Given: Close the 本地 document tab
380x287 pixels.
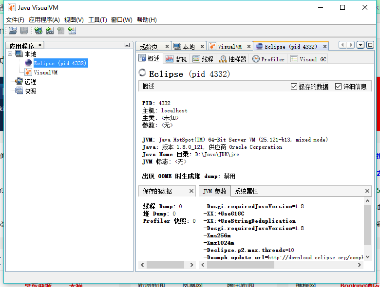Looking at the screenshot, I should (202, 47).
